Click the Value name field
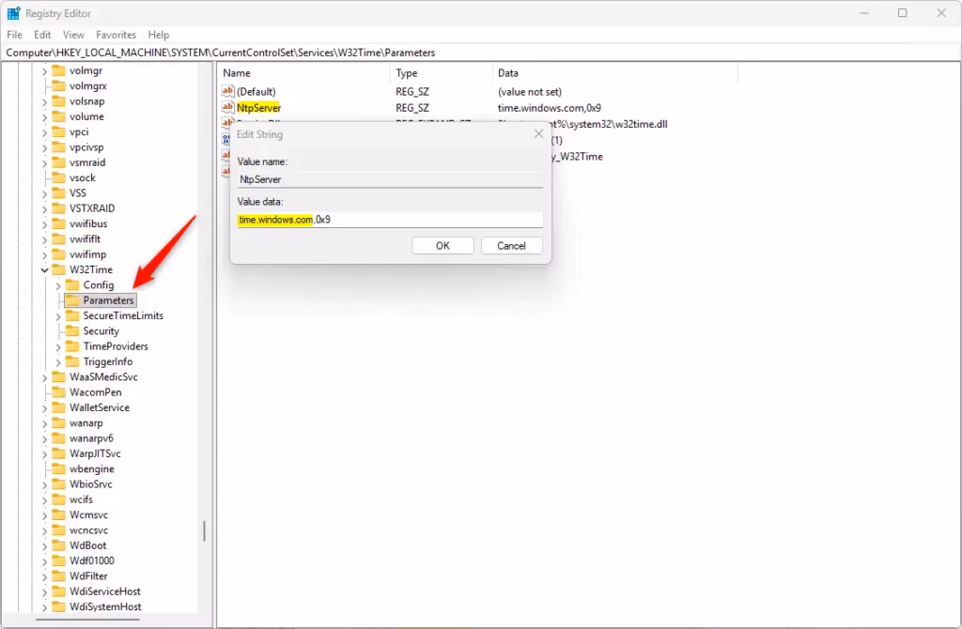 tap(390, 179)
